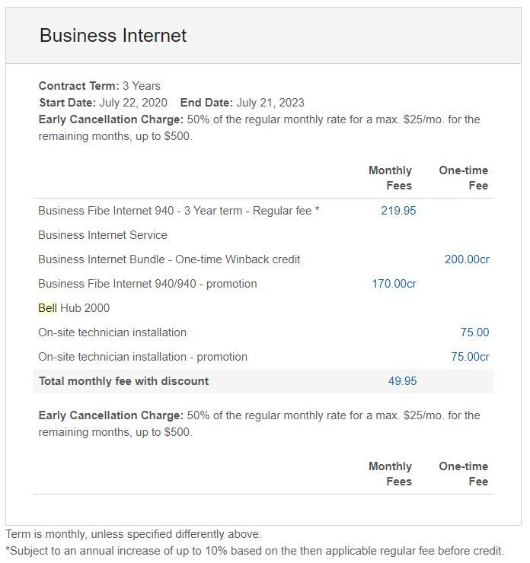
Task: Click the first Early Cancellation Charge label
Action: point(111,119)
